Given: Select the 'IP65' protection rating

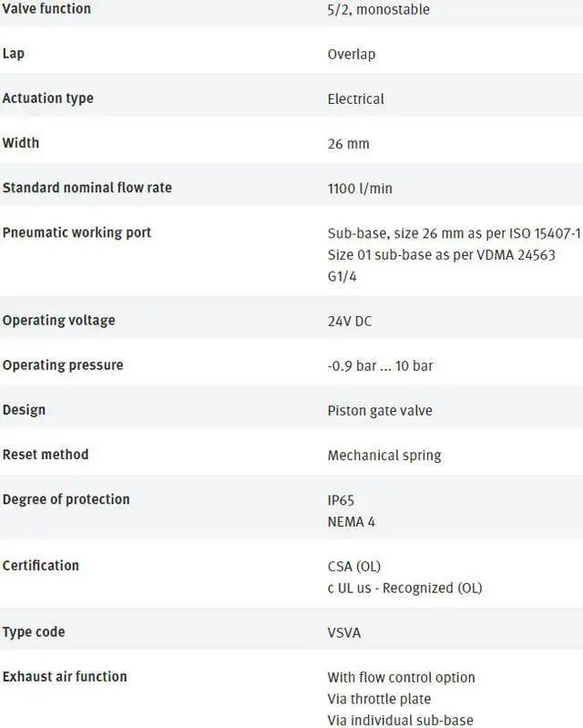Looking at the screenshot, I should [x=341, y=500].
